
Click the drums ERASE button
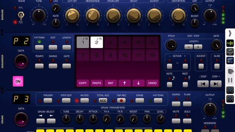click(140, 100)
